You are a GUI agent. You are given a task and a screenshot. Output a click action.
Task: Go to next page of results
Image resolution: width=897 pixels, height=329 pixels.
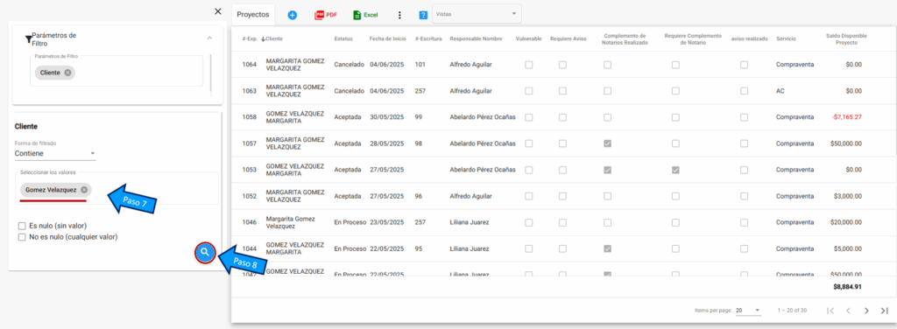(866, 310)
